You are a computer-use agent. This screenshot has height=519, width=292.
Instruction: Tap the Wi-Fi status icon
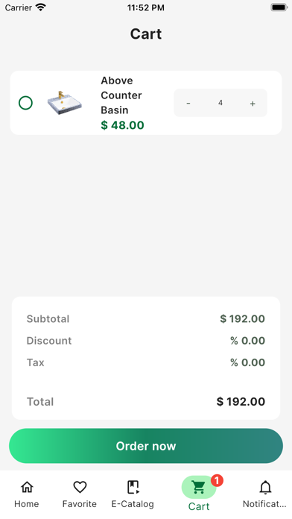[41, 7]
